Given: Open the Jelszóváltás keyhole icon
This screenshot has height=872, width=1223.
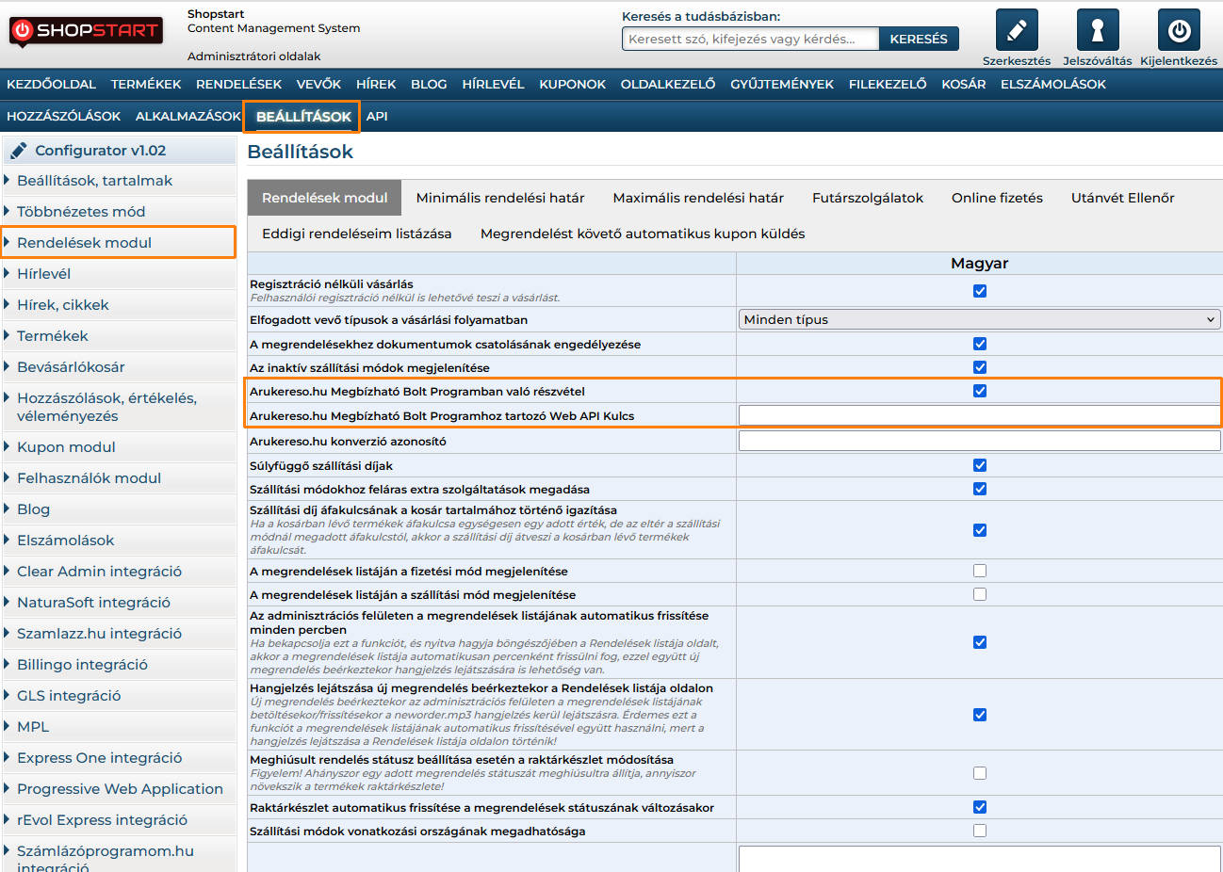Looking at the screenshot, I should point(1098,30).
